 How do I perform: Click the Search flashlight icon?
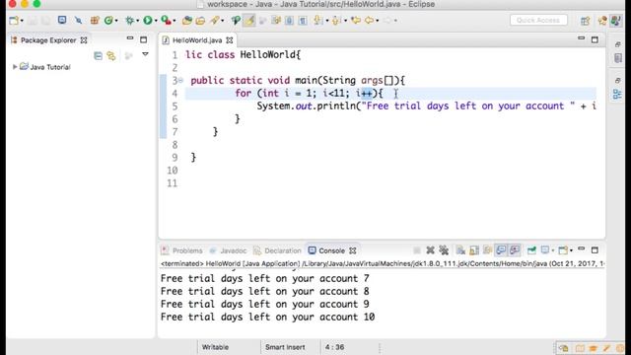pyautogui.click(x=215, y=20)
